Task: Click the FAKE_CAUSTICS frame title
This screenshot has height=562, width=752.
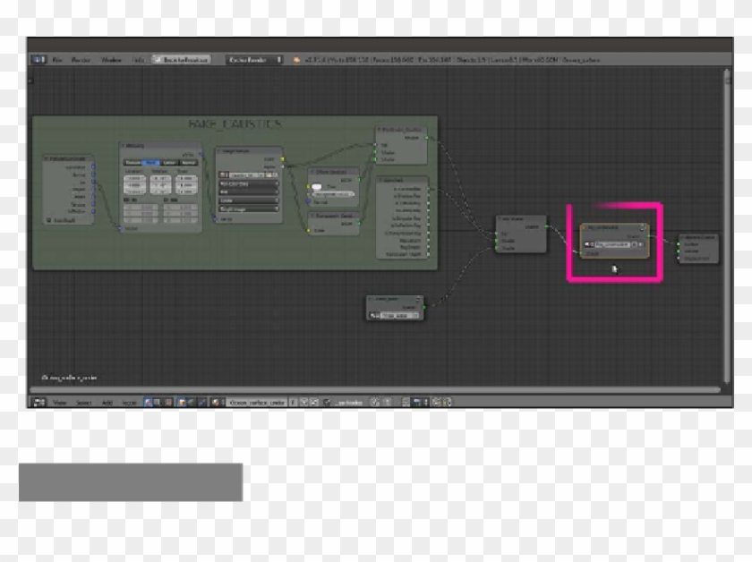Action: [235, 123]
